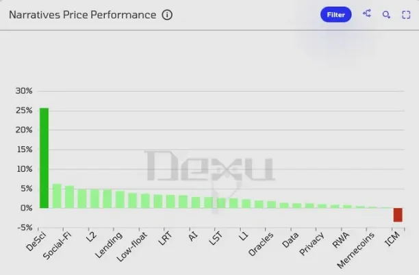Click the L2 axis label
Viewport: 419px width, 275px height.
tap(90, 238)
